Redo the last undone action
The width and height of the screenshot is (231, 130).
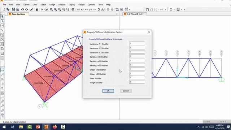26,9
